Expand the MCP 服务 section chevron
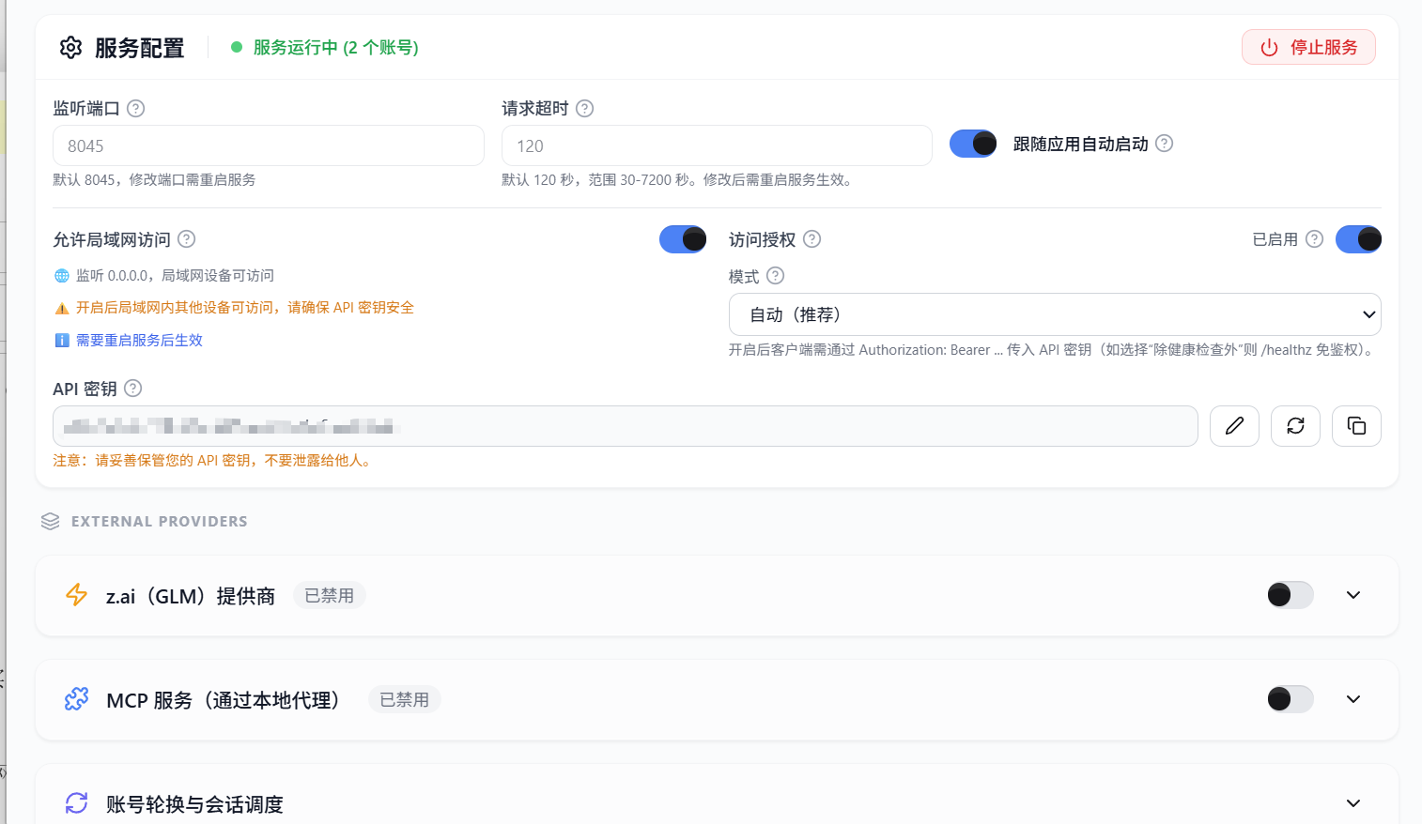 tap(1353, 699)
